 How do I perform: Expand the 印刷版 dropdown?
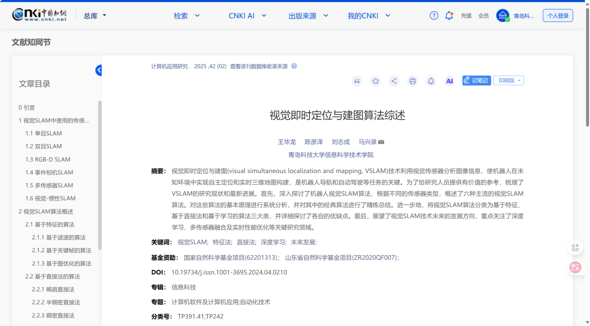pos(509,81)
